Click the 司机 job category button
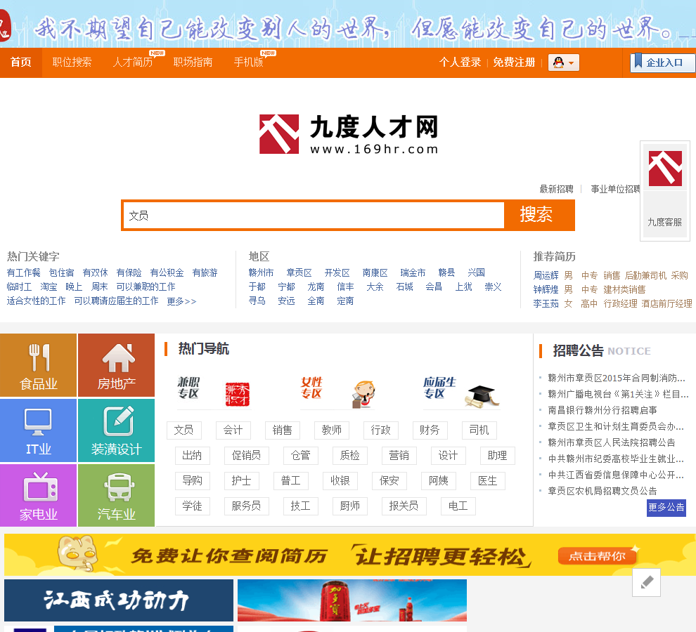This screenshot has height=632, width=696. [479, 430]
